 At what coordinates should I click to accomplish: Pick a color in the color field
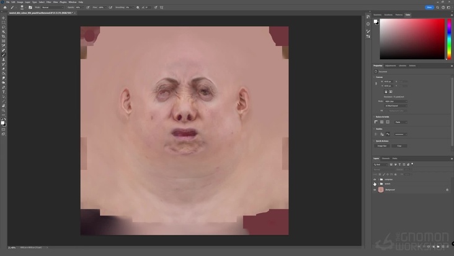pyautogui.click(x=412, y=39)
